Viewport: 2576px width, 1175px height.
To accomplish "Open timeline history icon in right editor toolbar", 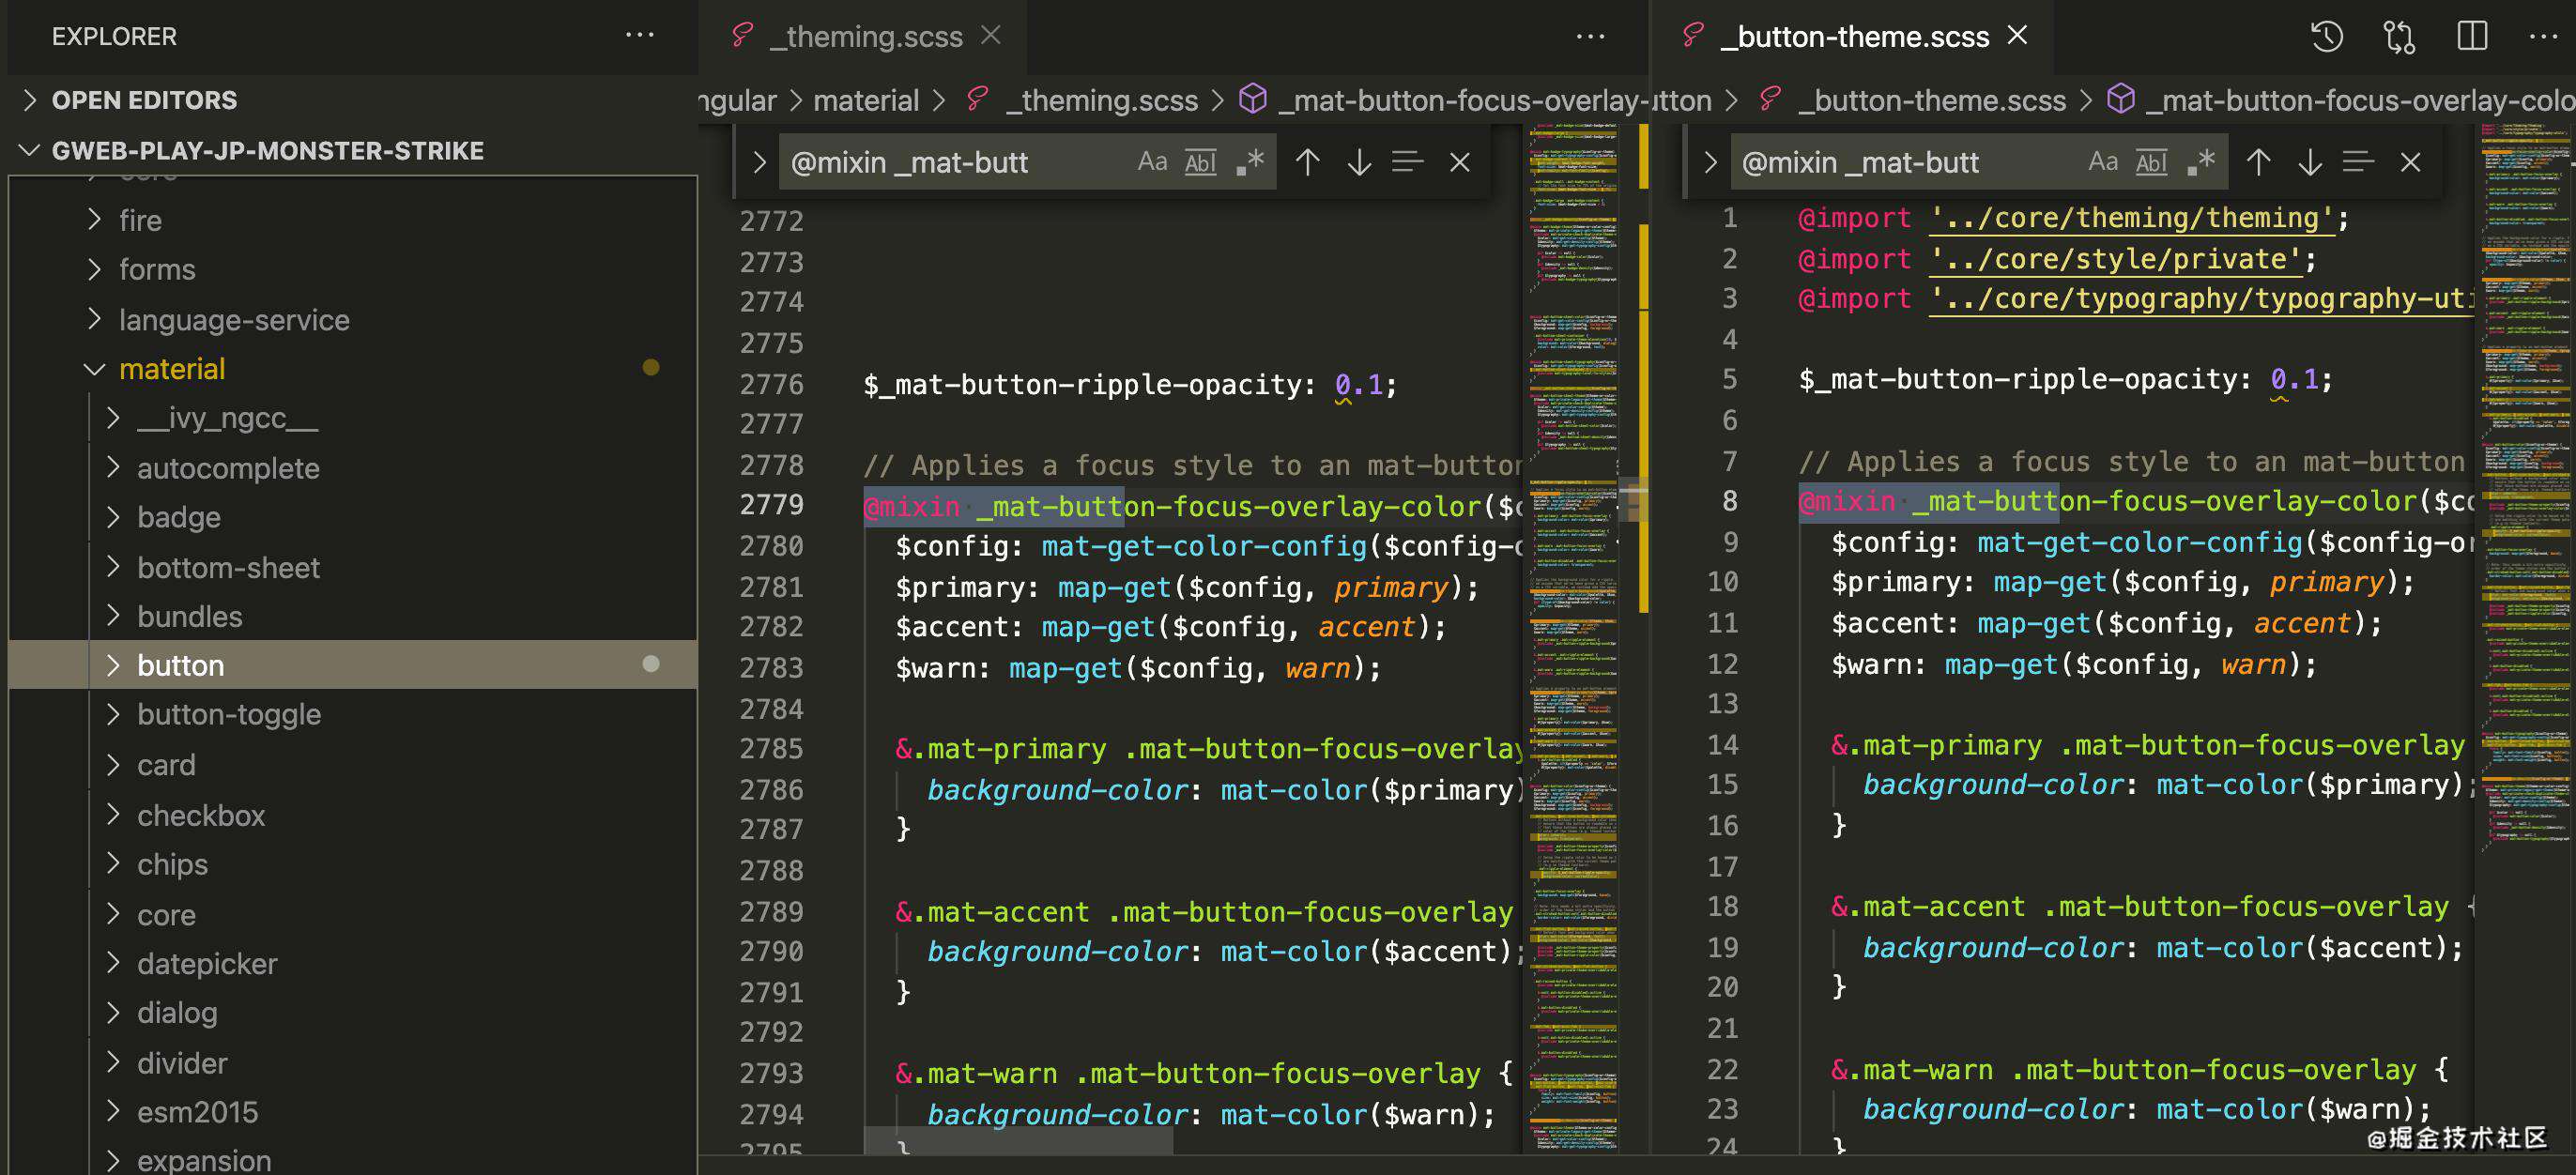I will 2326,37.
